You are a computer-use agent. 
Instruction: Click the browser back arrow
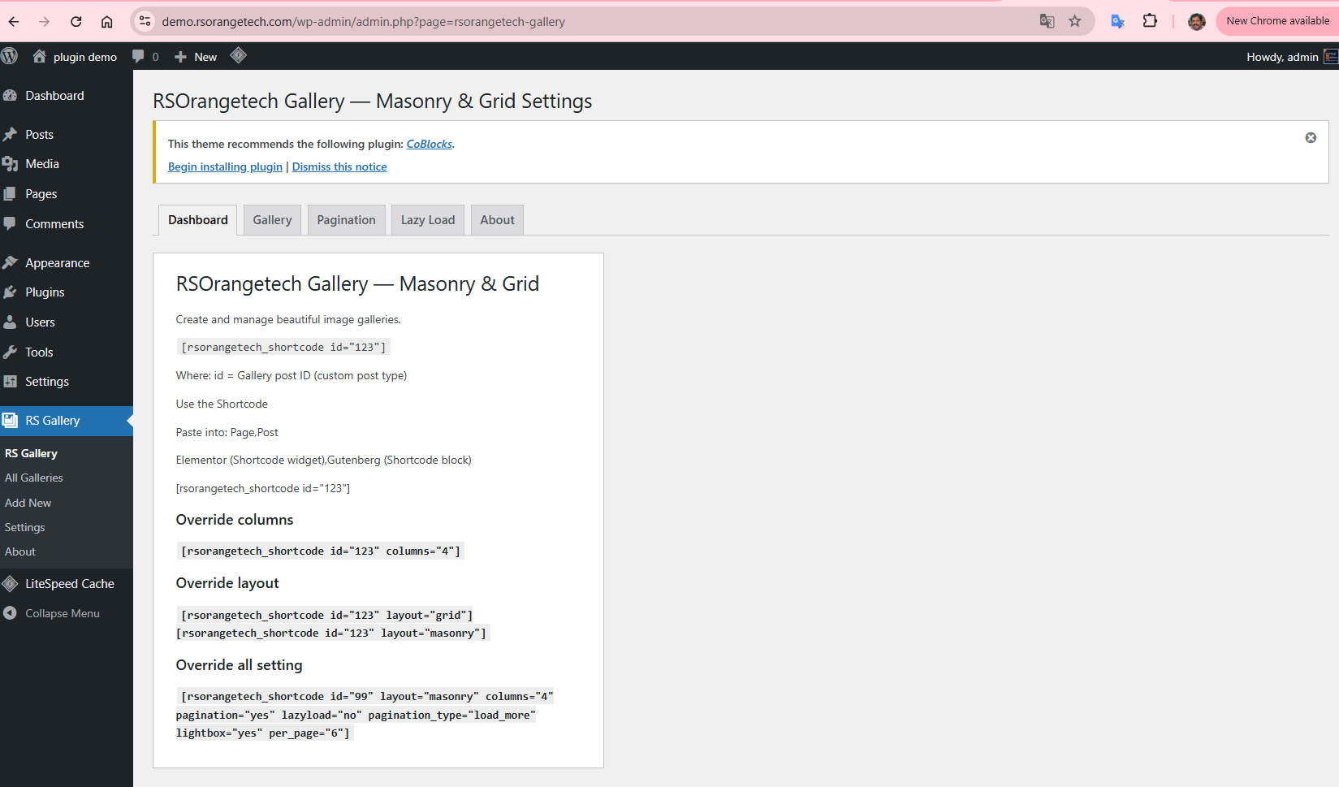coord(14,22)
